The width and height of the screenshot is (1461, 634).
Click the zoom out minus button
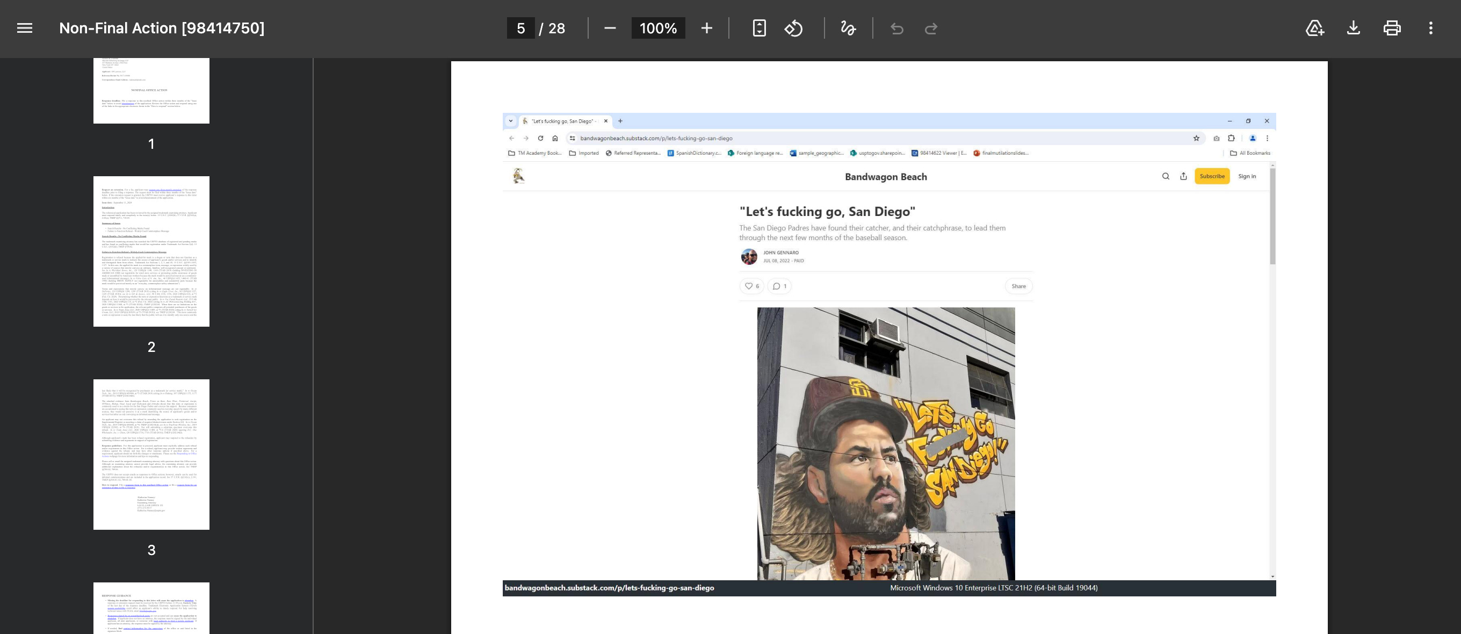[610, 28]
